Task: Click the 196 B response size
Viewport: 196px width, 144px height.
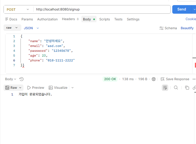Action: [143, 79]
